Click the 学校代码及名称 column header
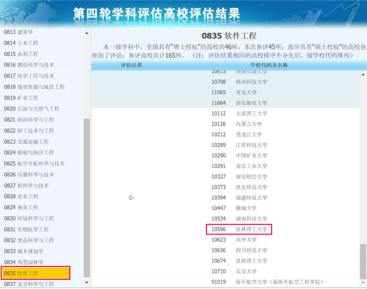The image size is (367, 289). [x=269, y=65]
